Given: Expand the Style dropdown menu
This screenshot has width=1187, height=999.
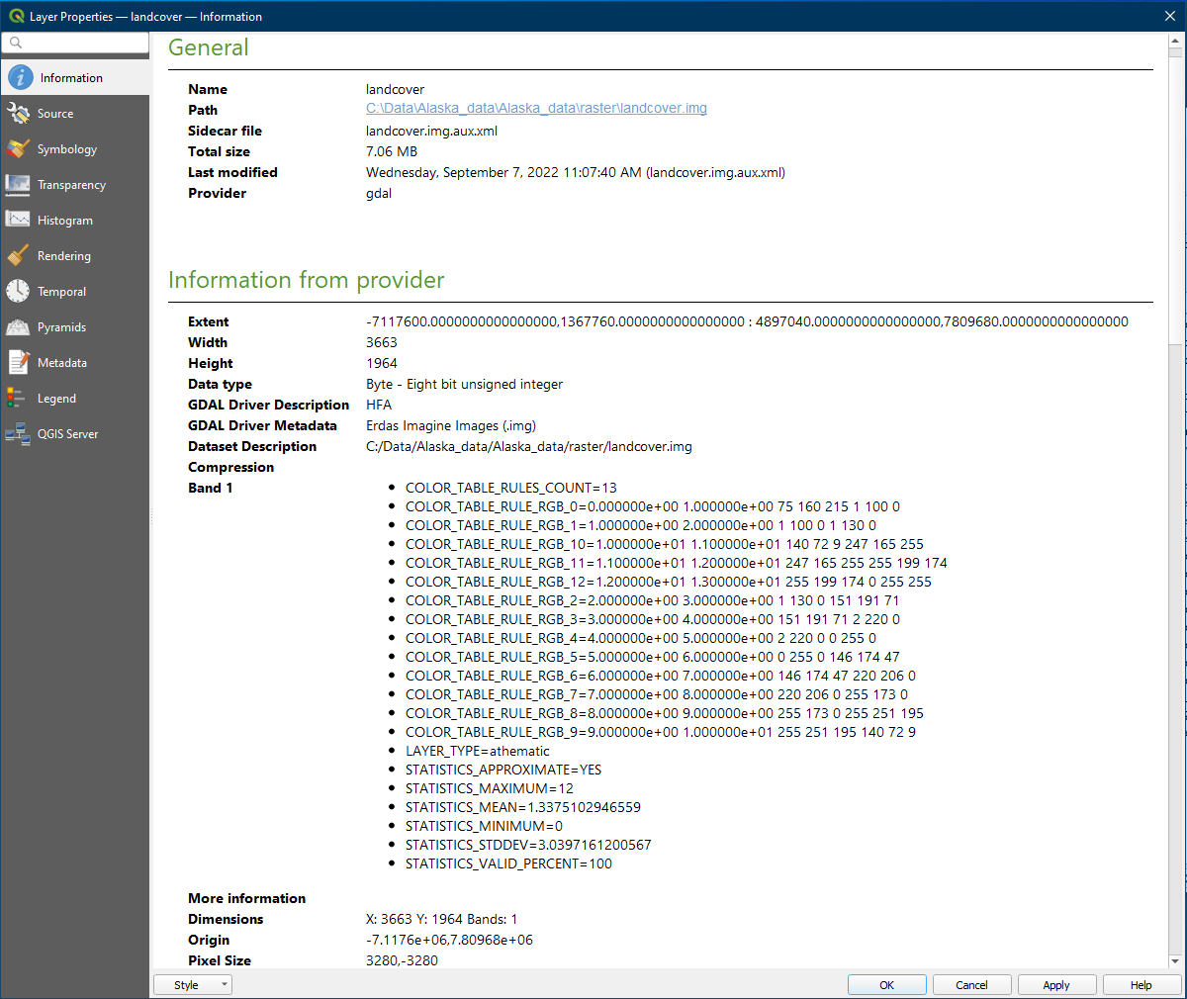Looking at the screenshot, I should click(x=193, y=985).
